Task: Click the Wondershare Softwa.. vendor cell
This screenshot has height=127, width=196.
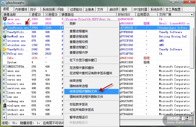Action: 174,28
